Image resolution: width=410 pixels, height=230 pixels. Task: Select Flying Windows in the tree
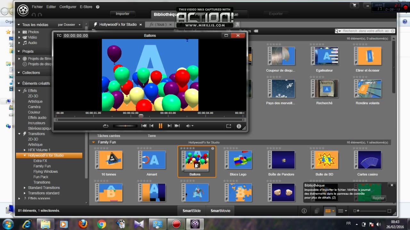point(45,172)
